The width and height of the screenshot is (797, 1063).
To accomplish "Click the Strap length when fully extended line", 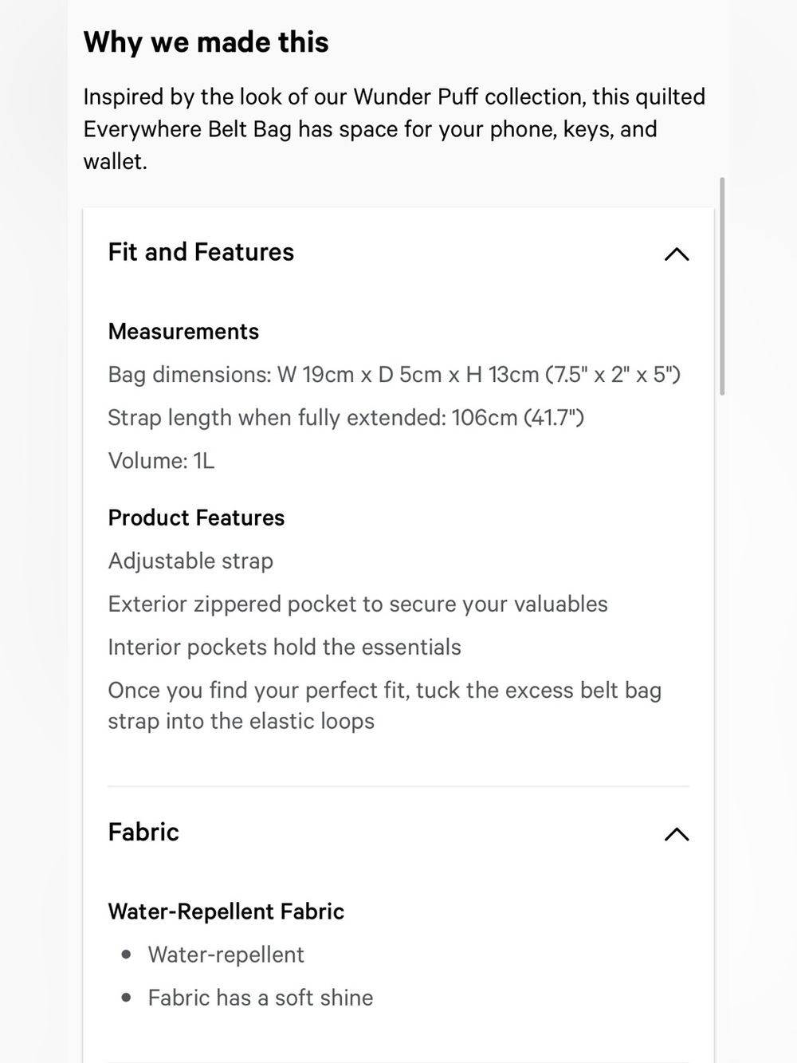I will click(346, 418).
